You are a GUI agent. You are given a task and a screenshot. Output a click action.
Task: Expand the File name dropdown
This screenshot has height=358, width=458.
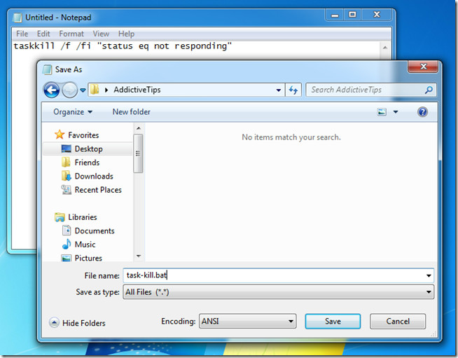(429, 275)
